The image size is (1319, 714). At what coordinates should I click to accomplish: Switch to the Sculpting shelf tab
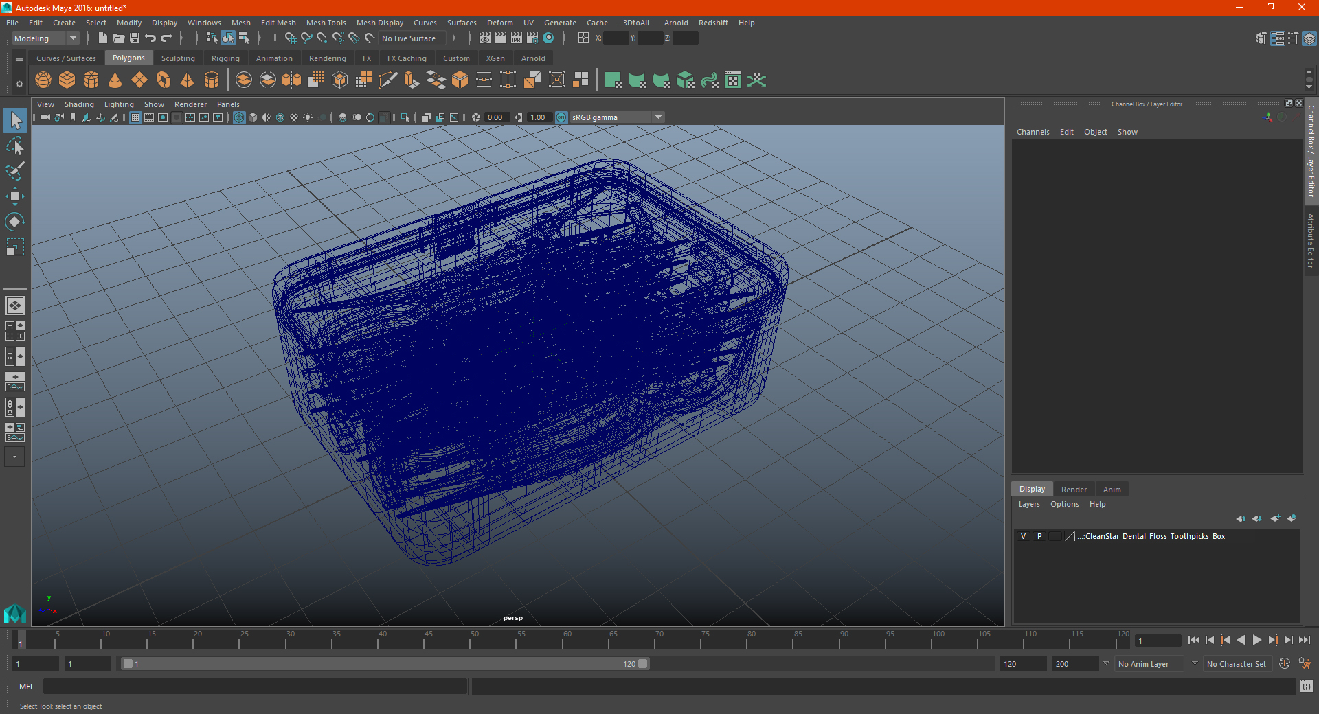[x=178, y=58]
